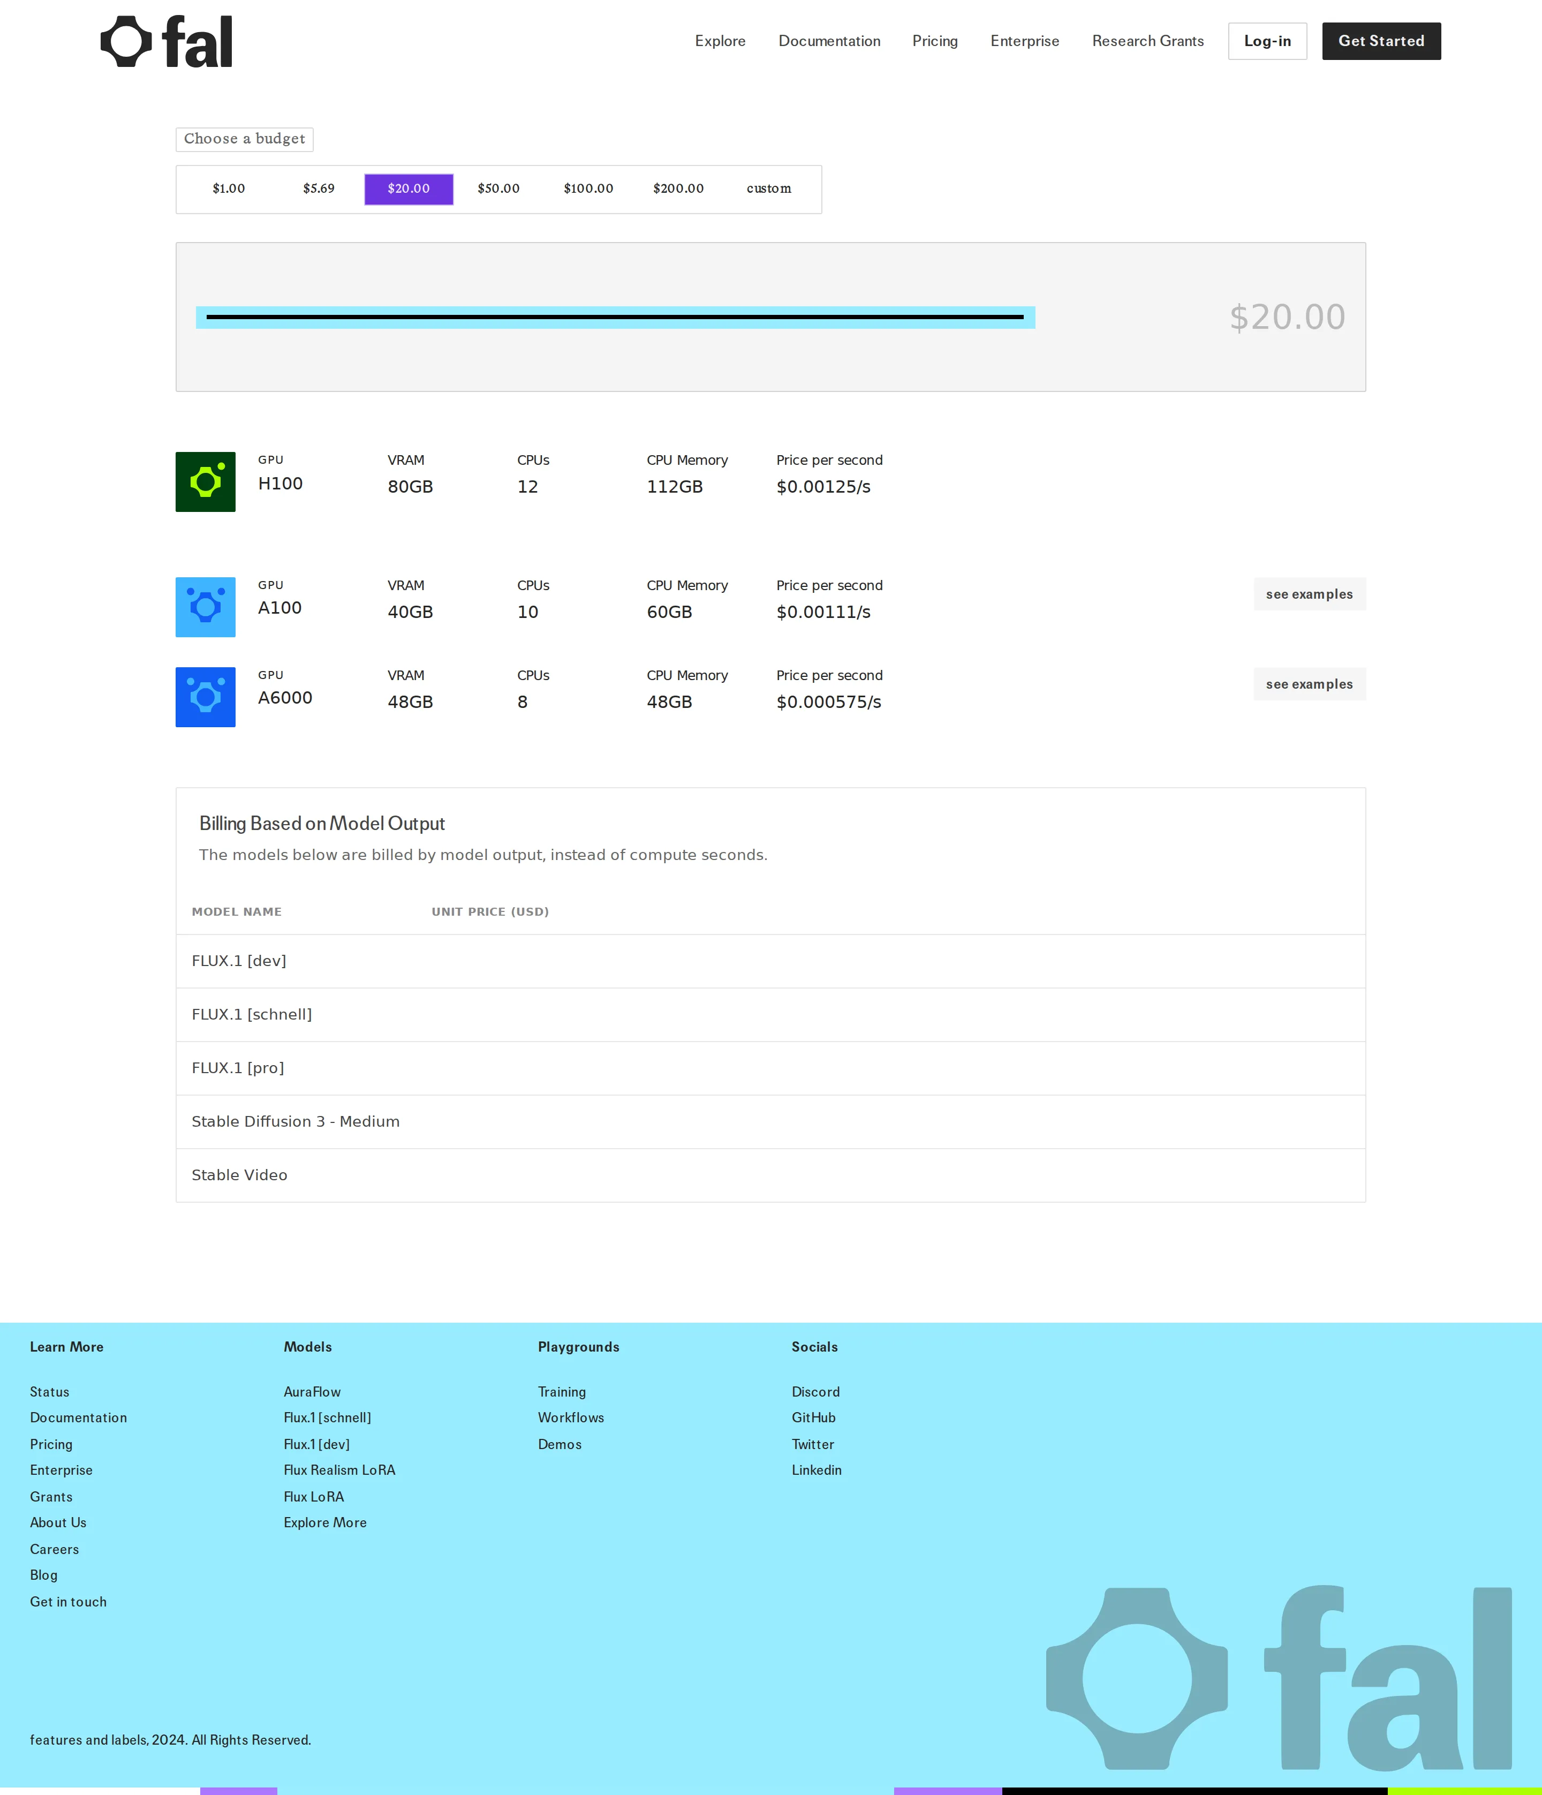This screenshot has width=1542, height=1795.
Task: Open Linkedin social link
Action: [816, 1471]
